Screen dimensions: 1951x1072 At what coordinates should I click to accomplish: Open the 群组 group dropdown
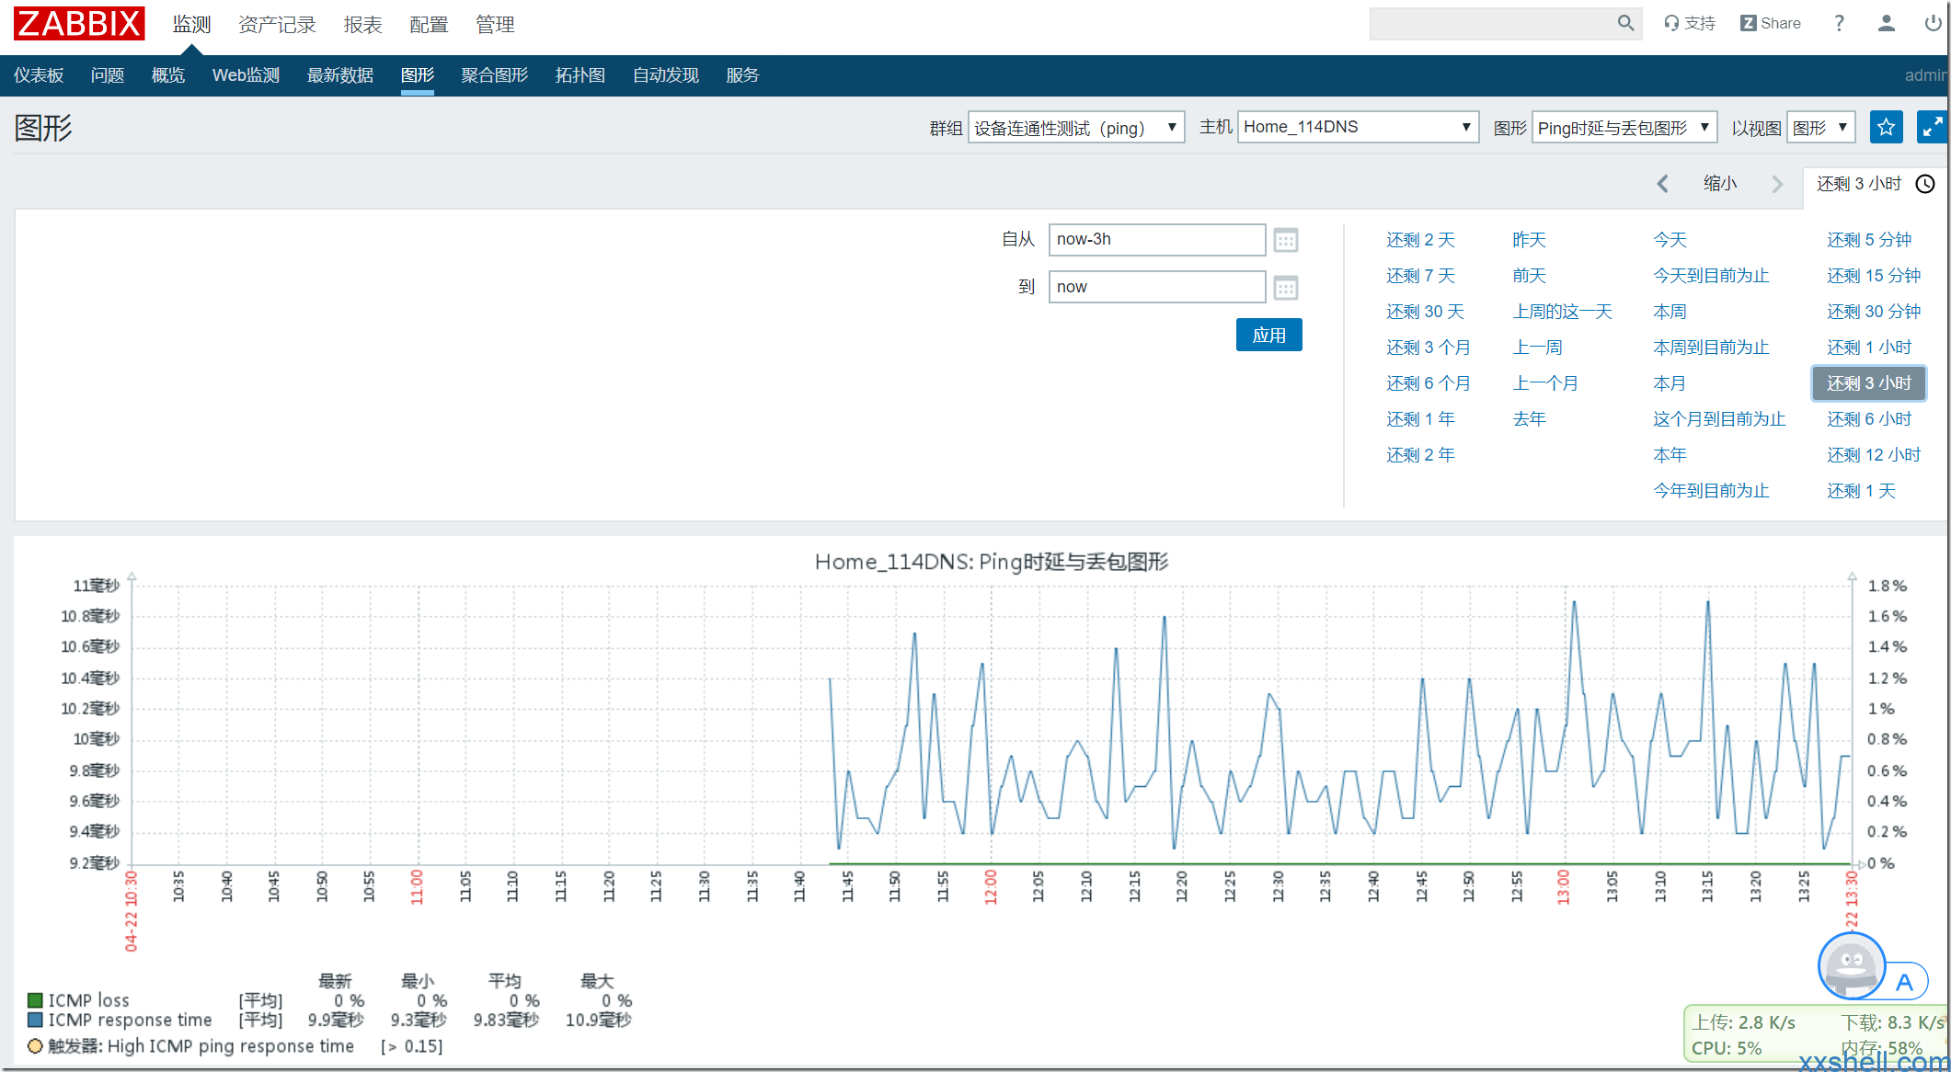(x=1075, y=127)
